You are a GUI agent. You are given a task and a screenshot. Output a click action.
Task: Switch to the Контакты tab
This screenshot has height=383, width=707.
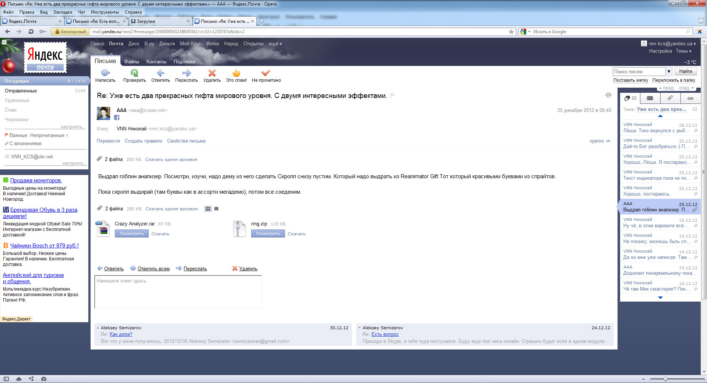coord(156,62)
